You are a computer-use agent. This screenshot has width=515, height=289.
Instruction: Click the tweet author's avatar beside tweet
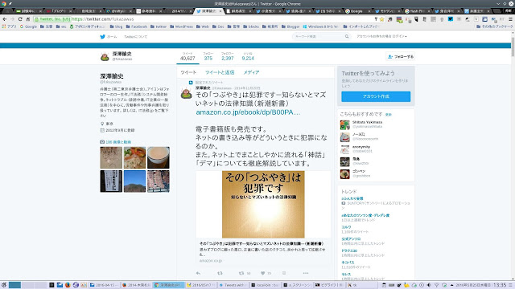(186, 94)
